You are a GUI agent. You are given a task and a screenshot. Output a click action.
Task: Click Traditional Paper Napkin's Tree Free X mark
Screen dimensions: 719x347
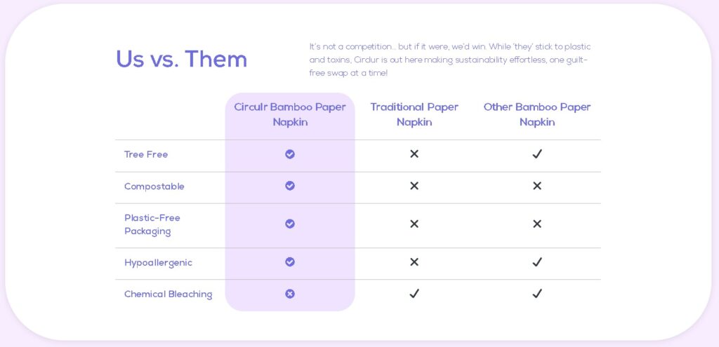click(x=414, y=154)
